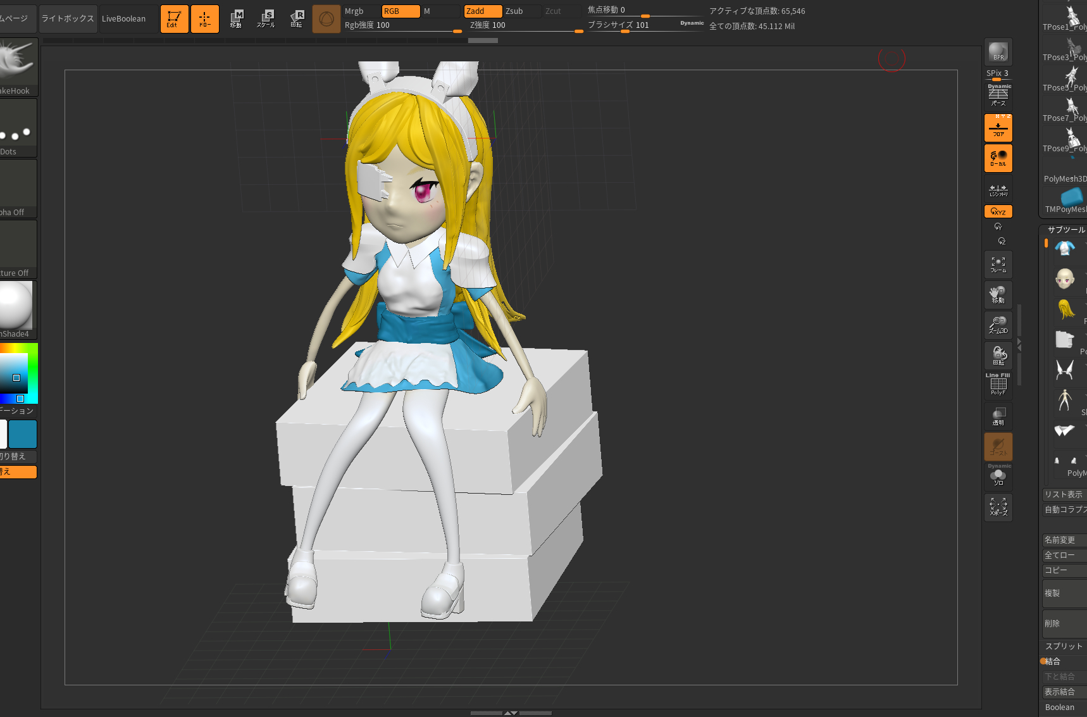Enable L.Sym local symmetry

(x=998, y=189)
